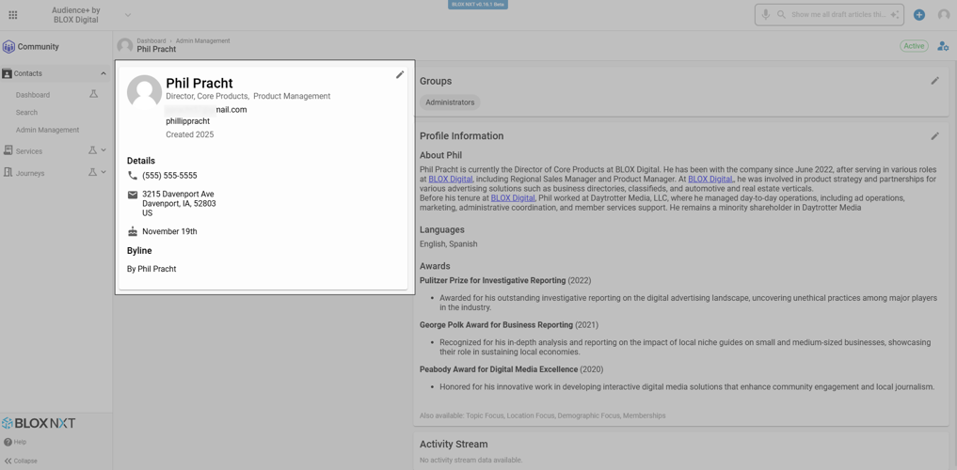Click the AI sparkle icon in search bar
The width and height of the screenshot is (957, 470).
(x=895, y=15)
